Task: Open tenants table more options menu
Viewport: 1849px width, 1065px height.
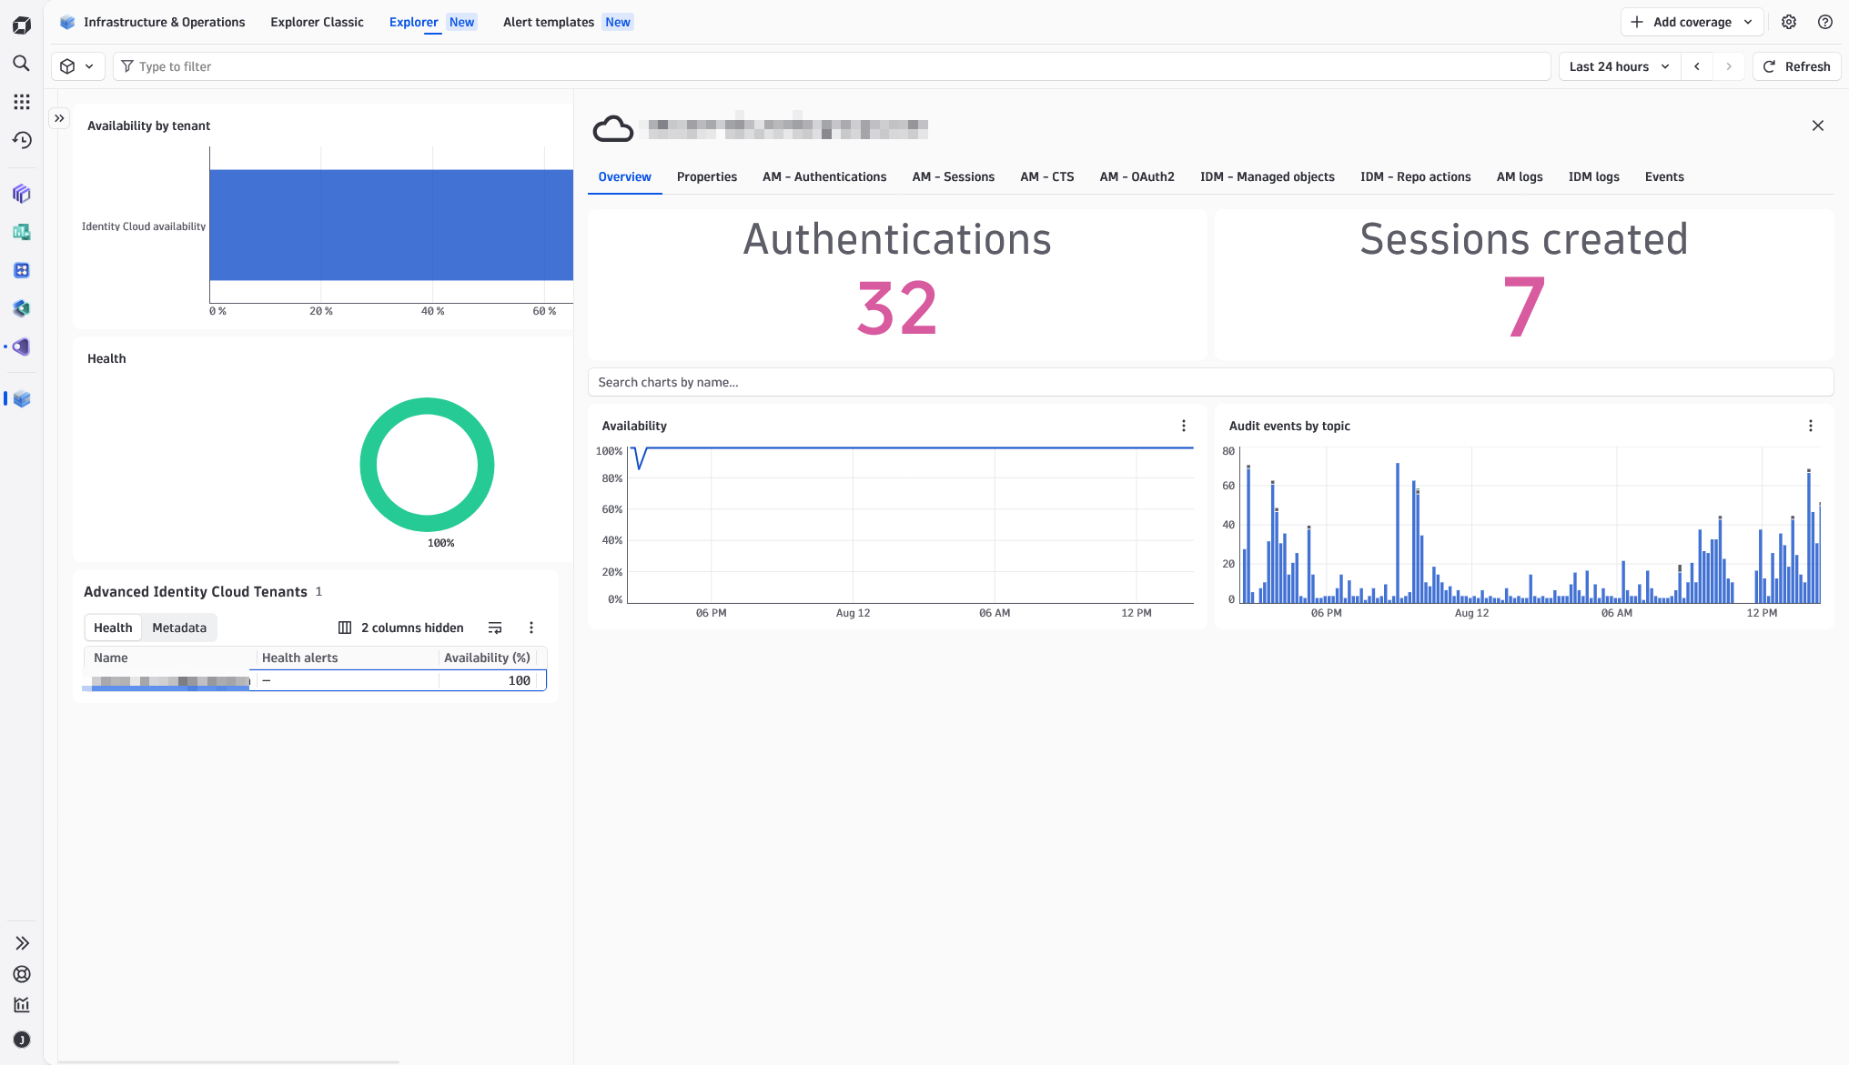Action: (x=531, y=628)
